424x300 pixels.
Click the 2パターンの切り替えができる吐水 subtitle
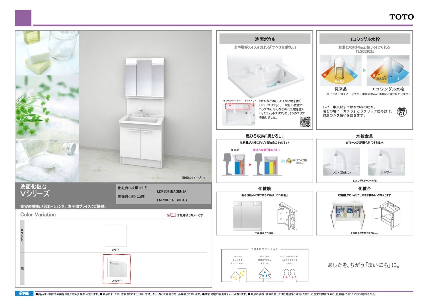point(364,143)
